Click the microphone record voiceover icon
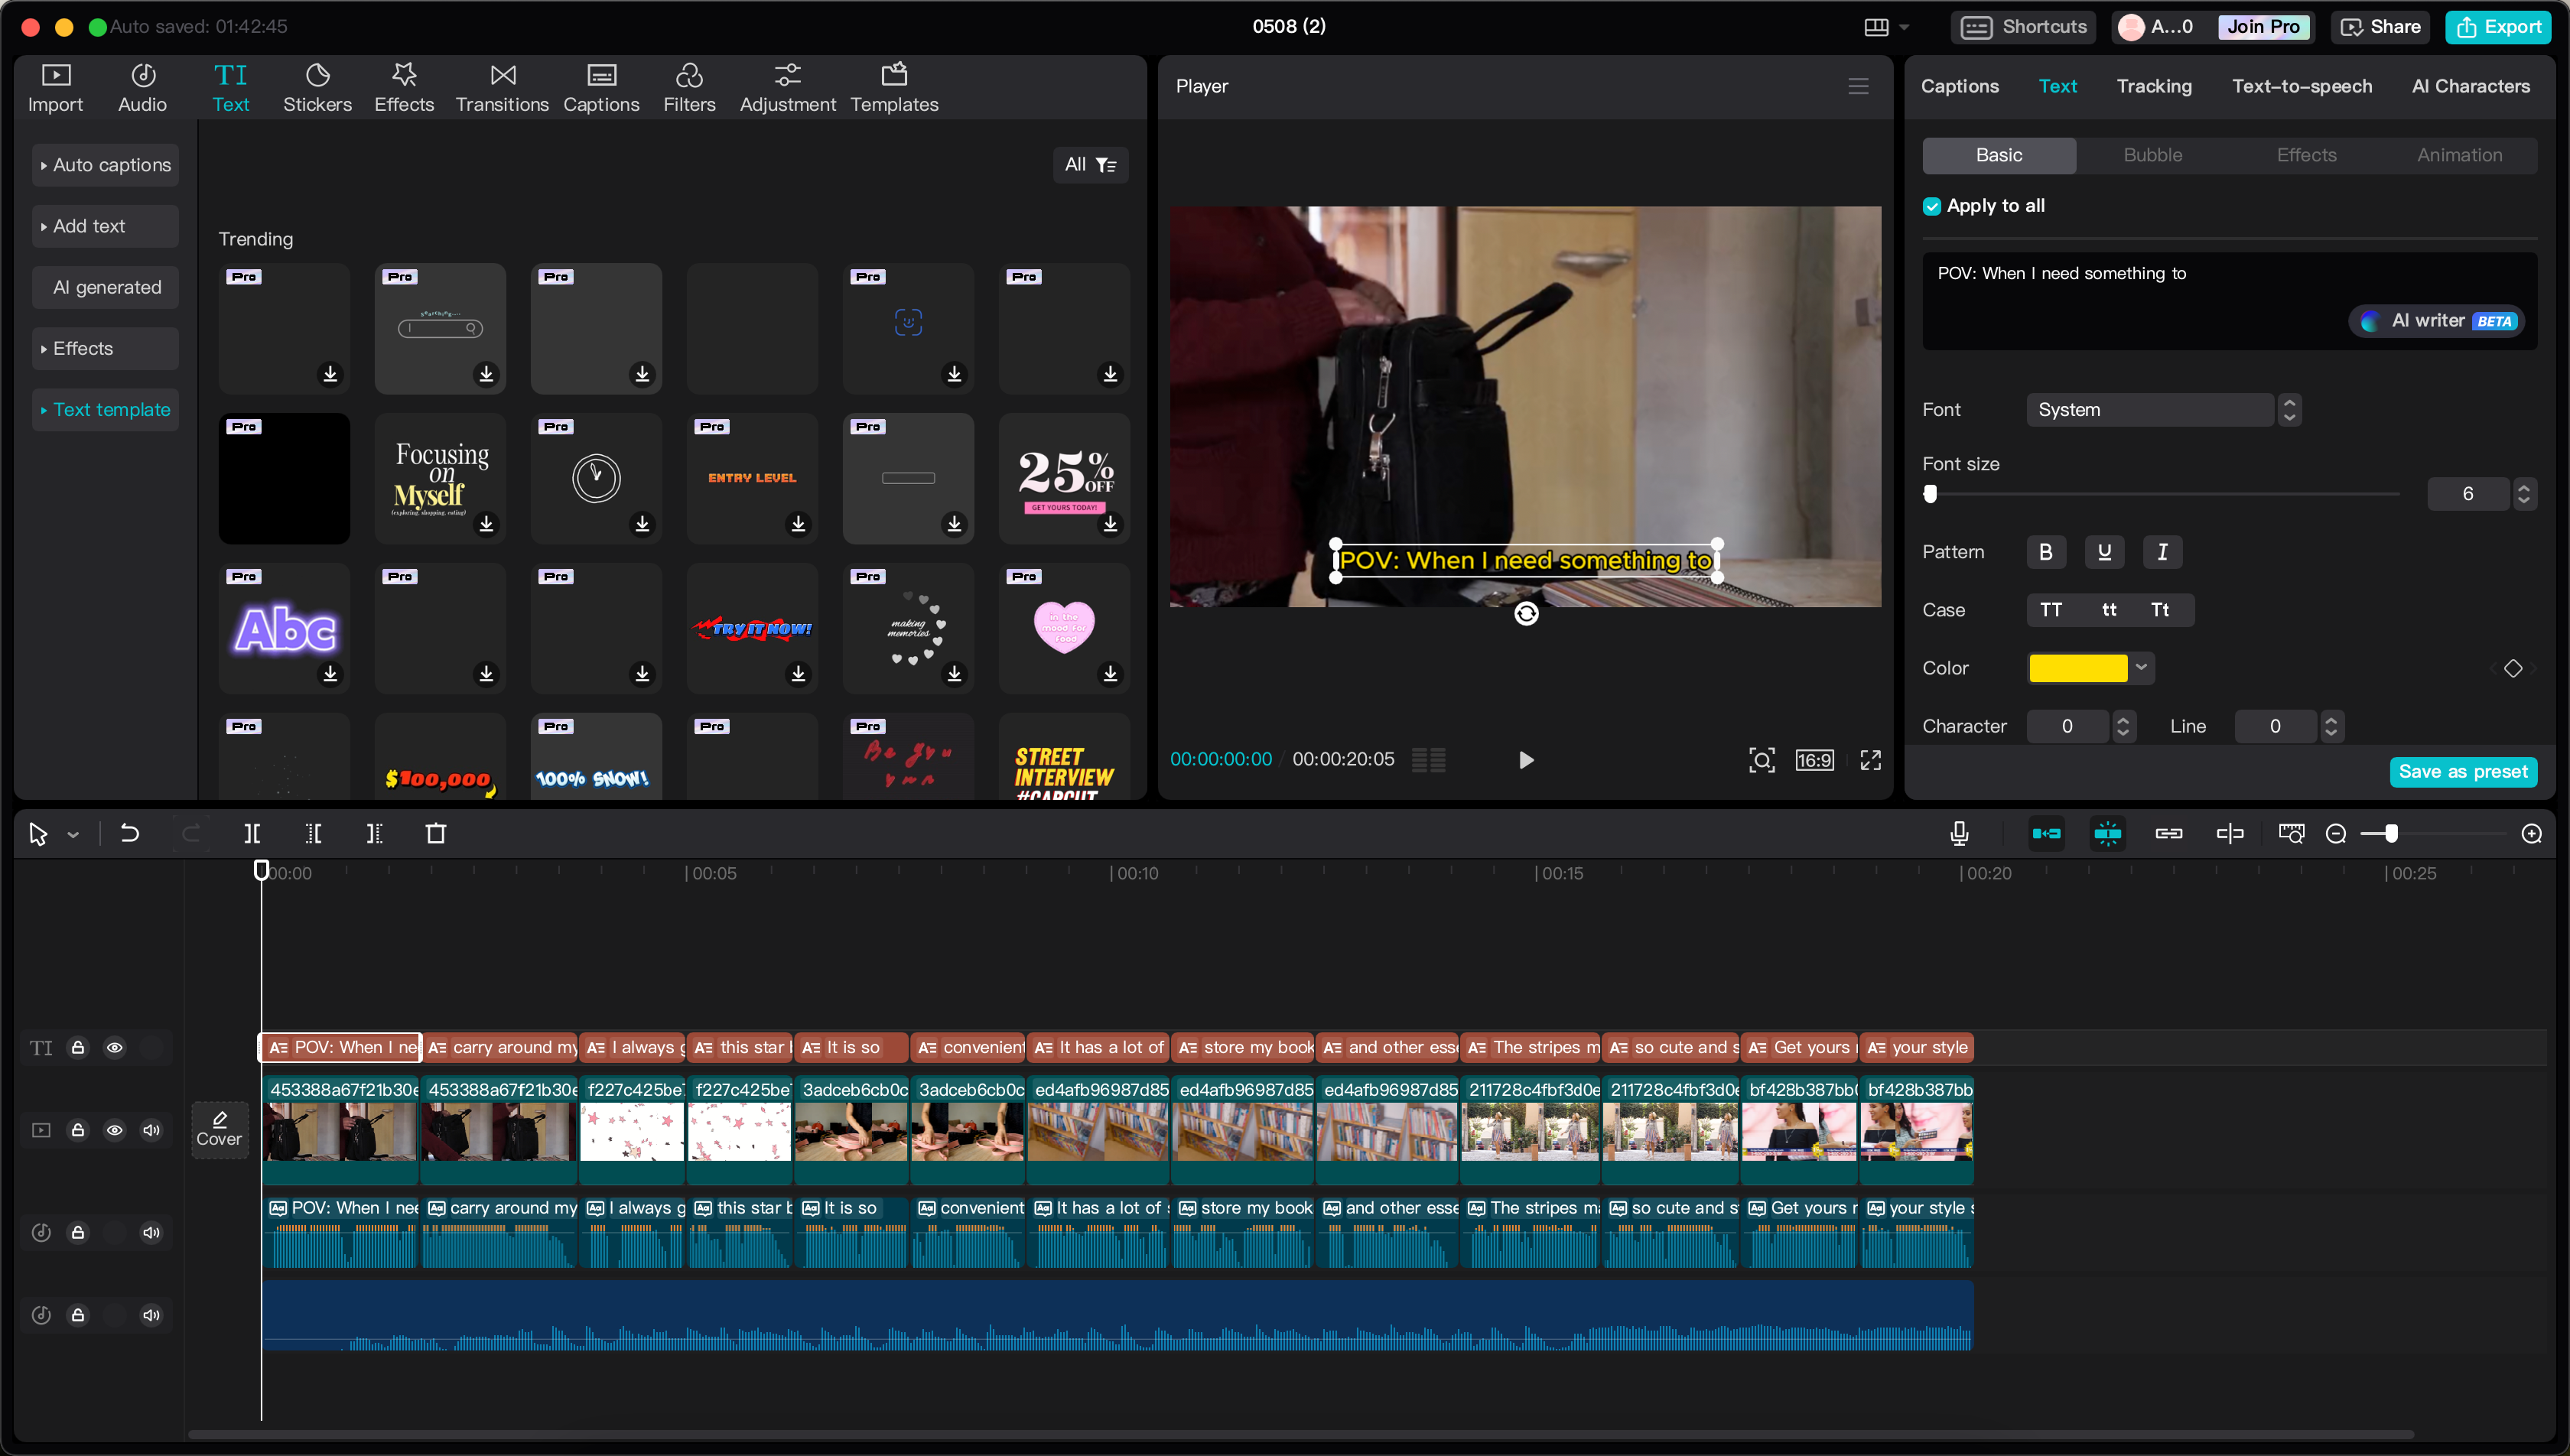This screenshot has height=1456, width=2570. point(1959,833)
